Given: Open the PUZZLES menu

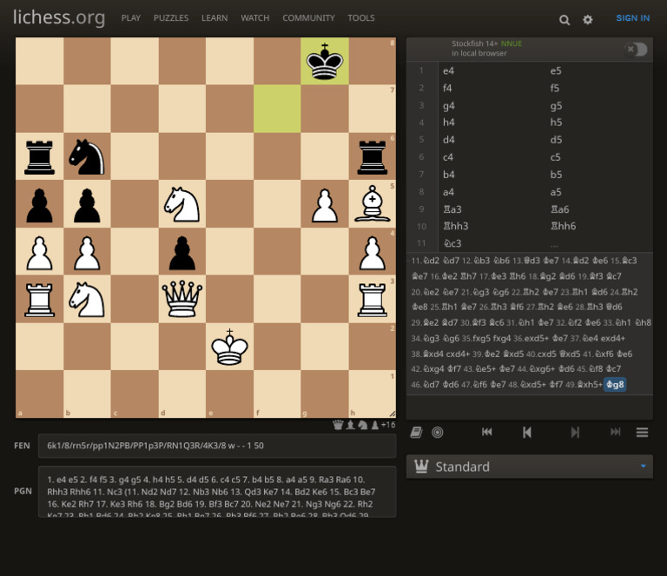Looking at the screenshot, I should click(171, 18).
